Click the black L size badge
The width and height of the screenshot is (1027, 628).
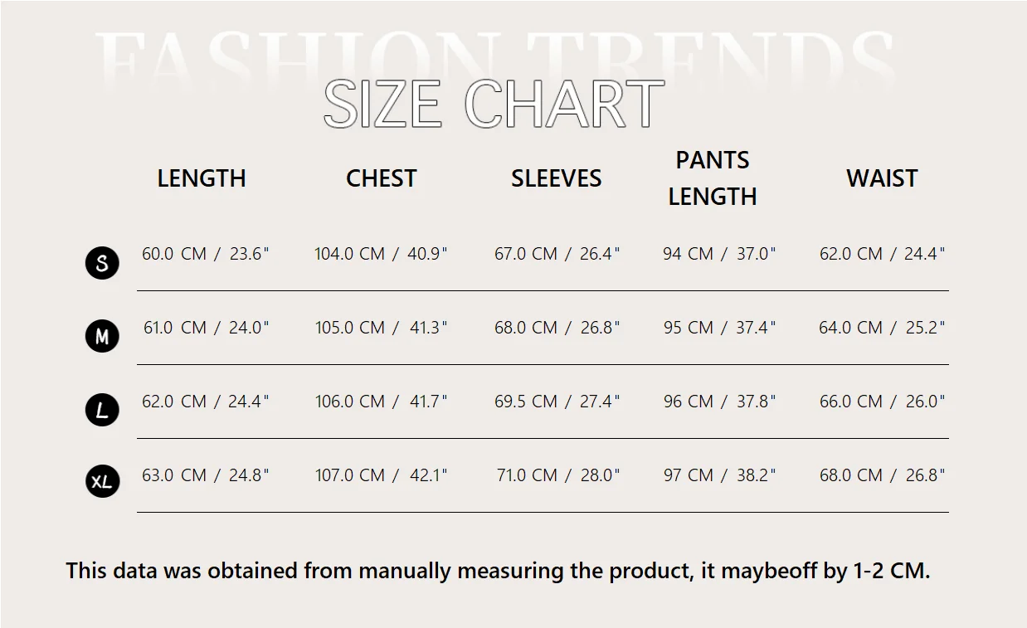[102, 410]
